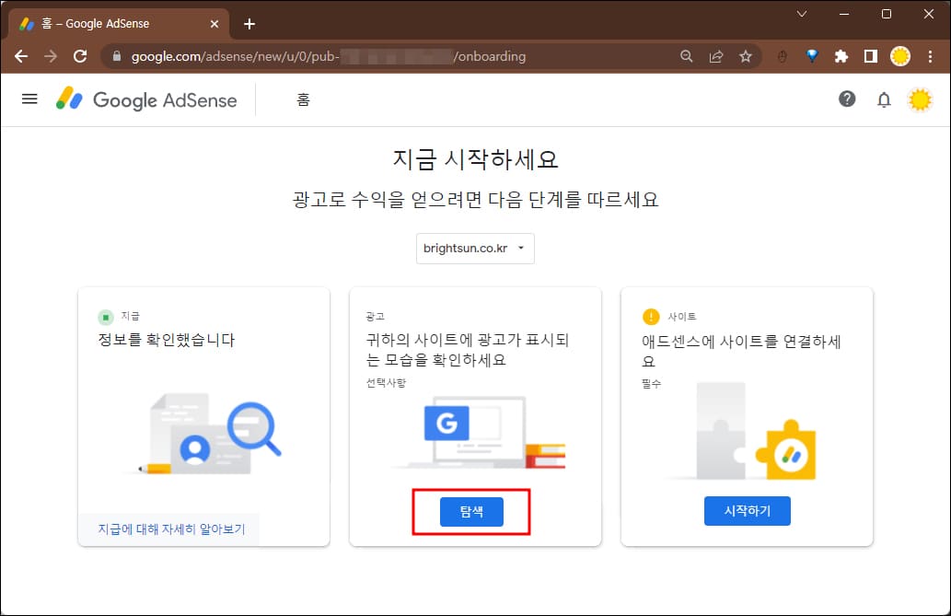Click the 필수 label
The width and height of the screenshot is (951, 616).
point(652,384)
